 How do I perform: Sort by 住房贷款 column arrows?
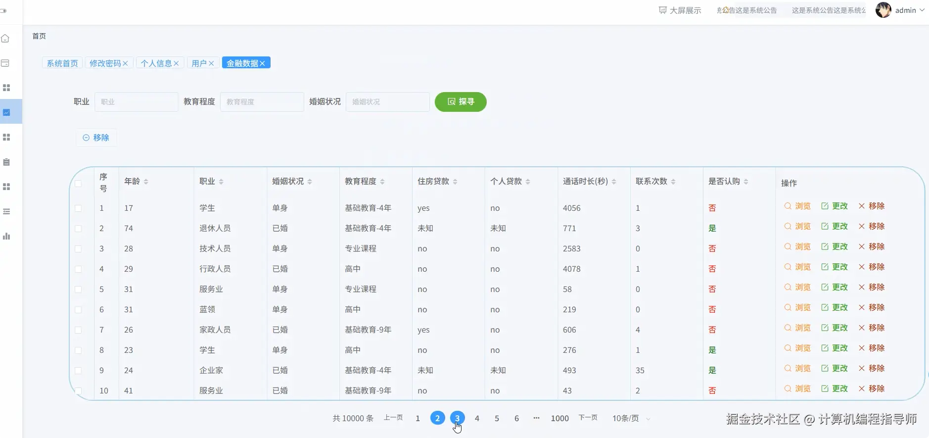pyautogui.click(x=455, y=182)
